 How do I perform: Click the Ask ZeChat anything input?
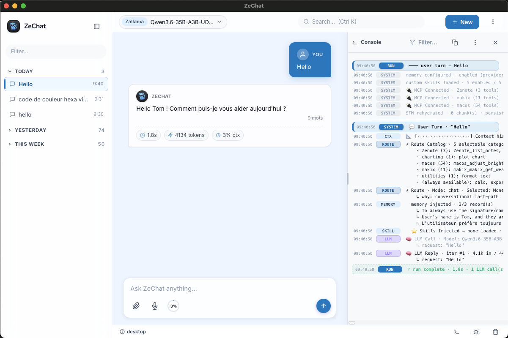click(x=229, y=289)
